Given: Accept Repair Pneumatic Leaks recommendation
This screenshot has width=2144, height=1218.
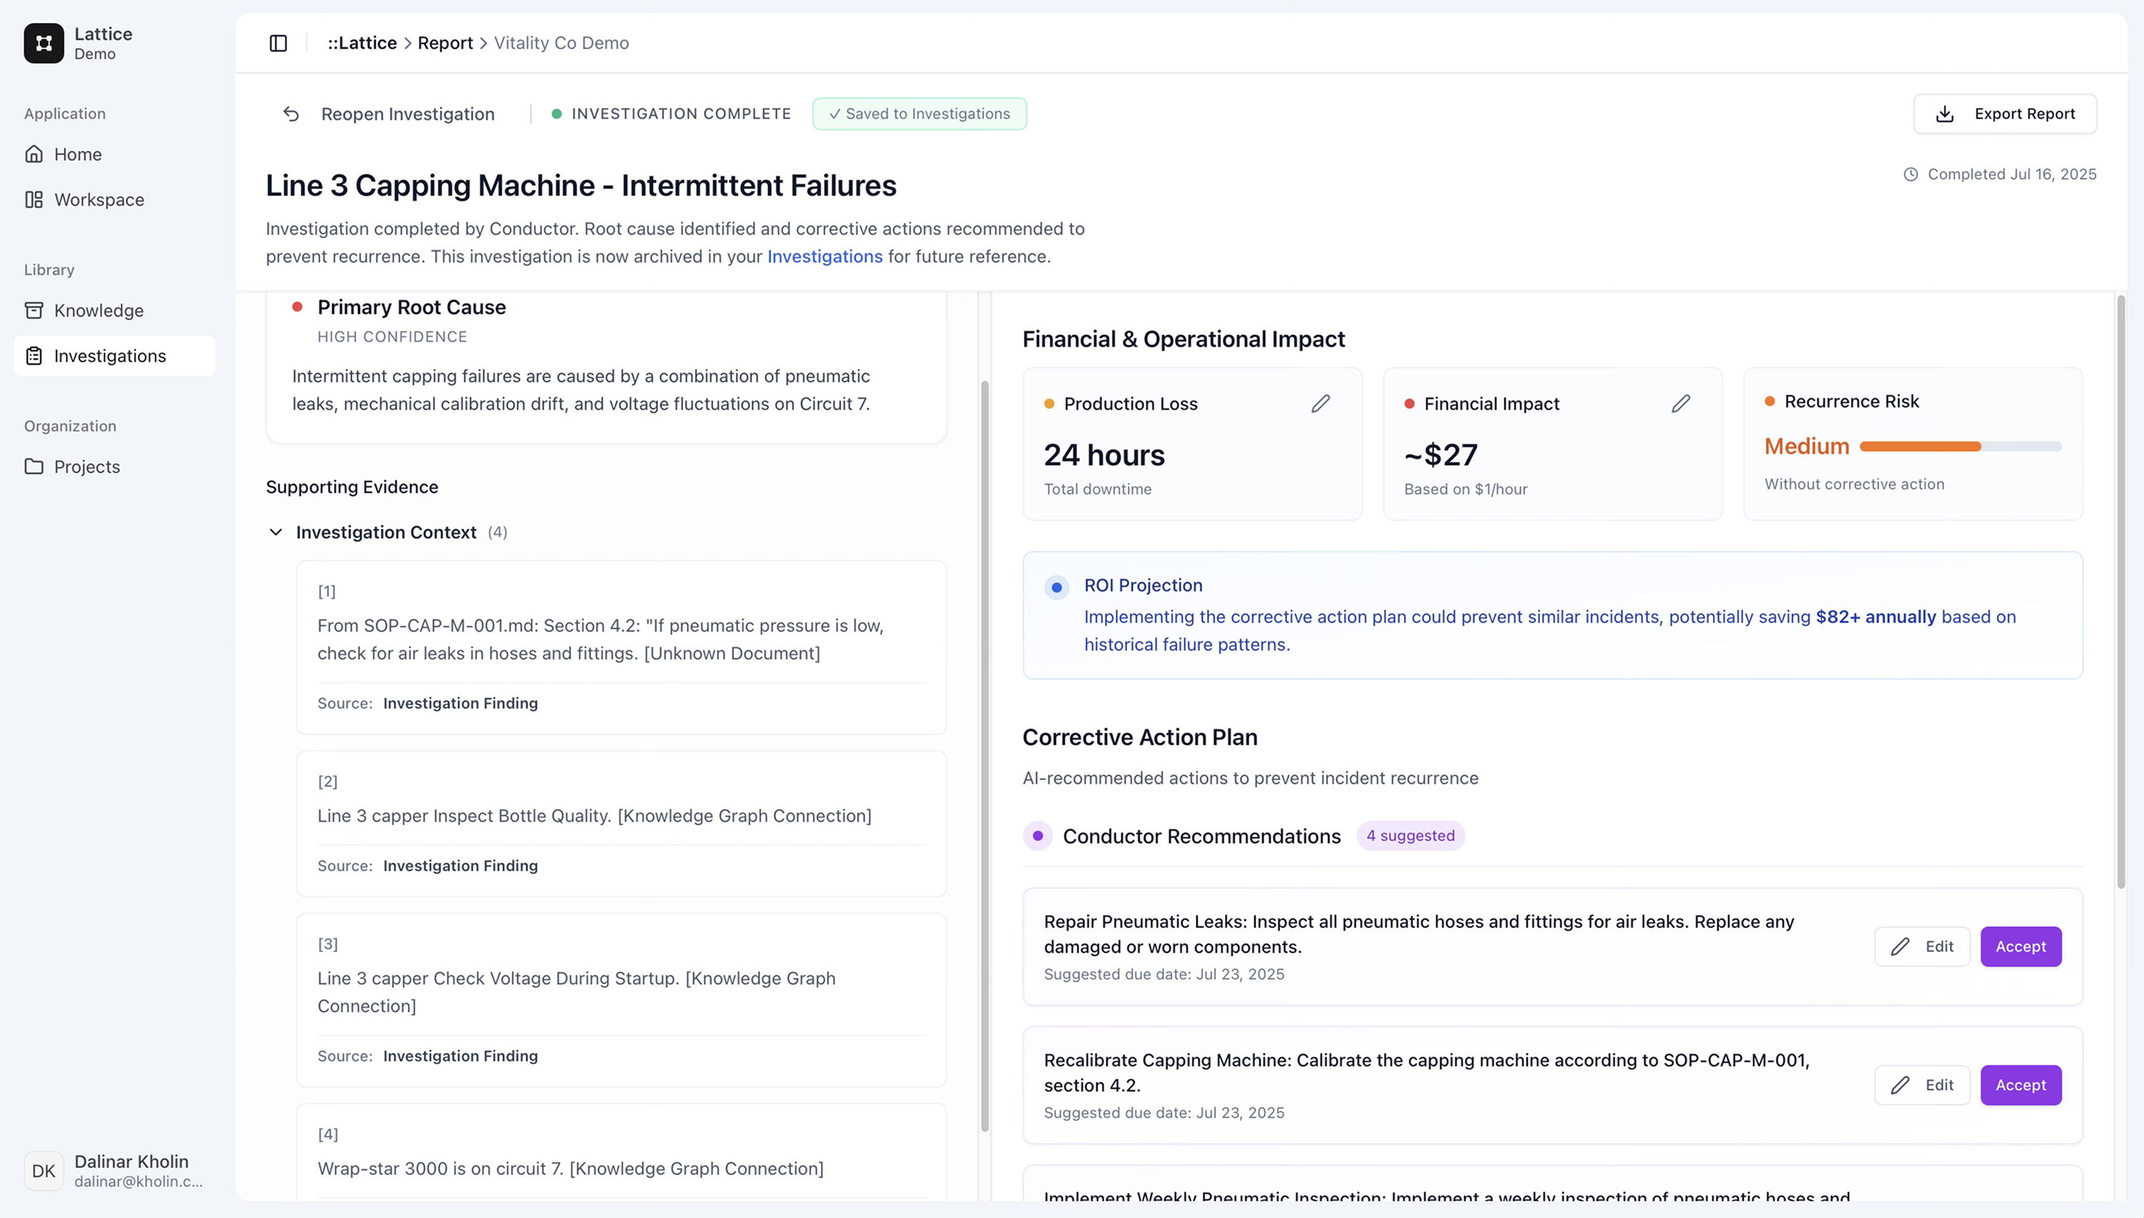Looking at the screenshot, I should click(x=2020, y=946).
